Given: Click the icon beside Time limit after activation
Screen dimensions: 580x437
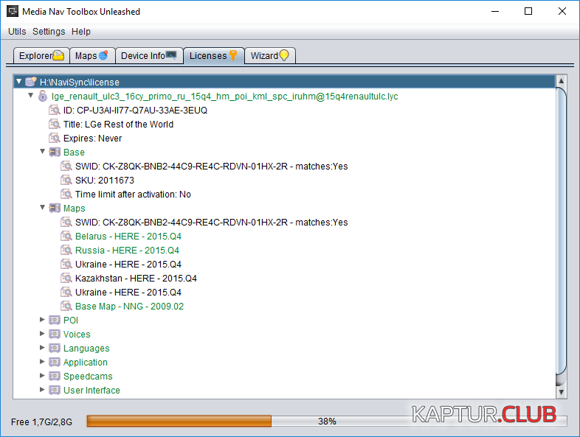Looking at the screenshot, I should [66, 195].
